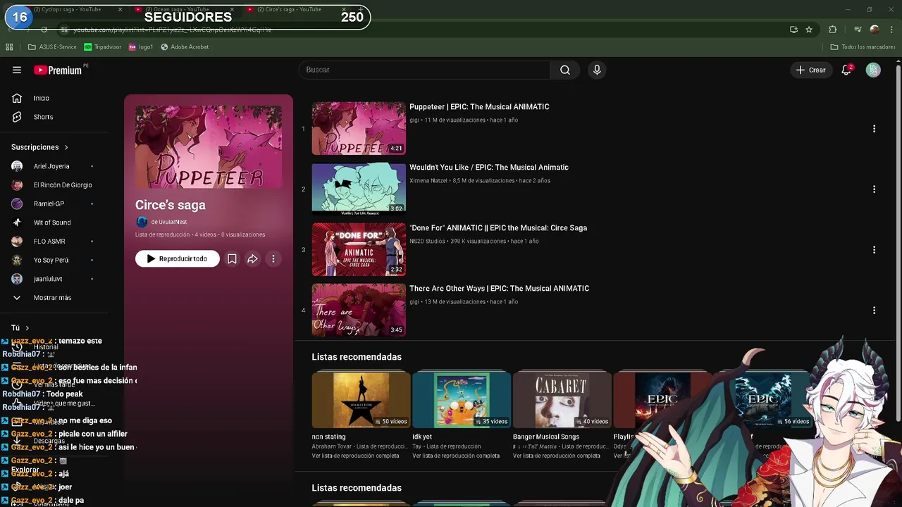Viewport: 902px width, 507px height.
Task: Open Todos los marcadores folder
Action: point(863,47)
